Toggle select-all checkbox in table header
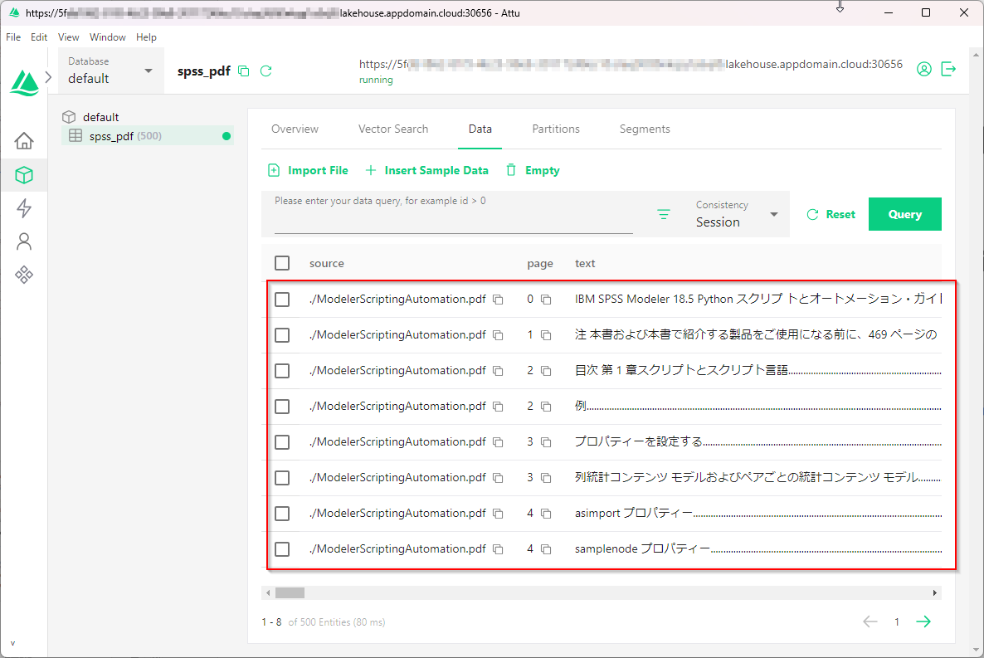The width and height of the screenshot is (984, 658). tap(282, 263)
